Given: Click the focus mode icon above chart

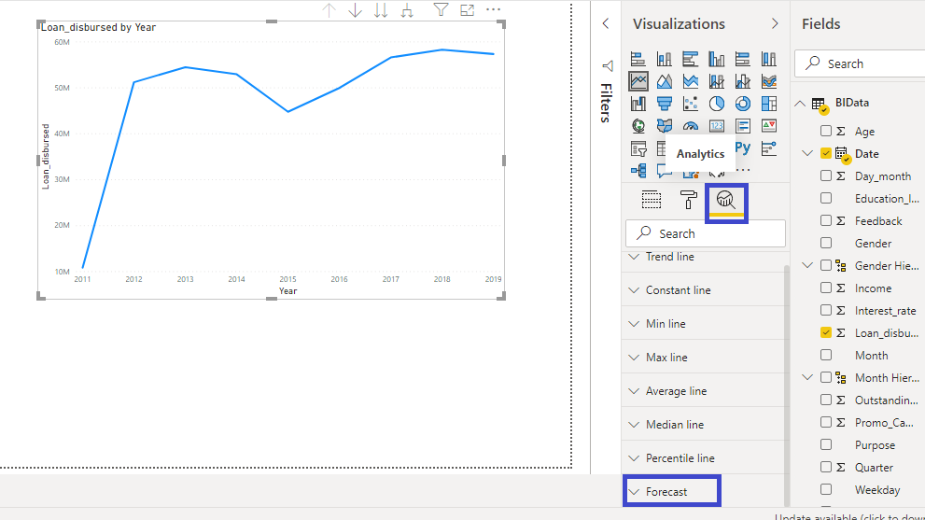Looking at the screenshot, I should [468, 10].
